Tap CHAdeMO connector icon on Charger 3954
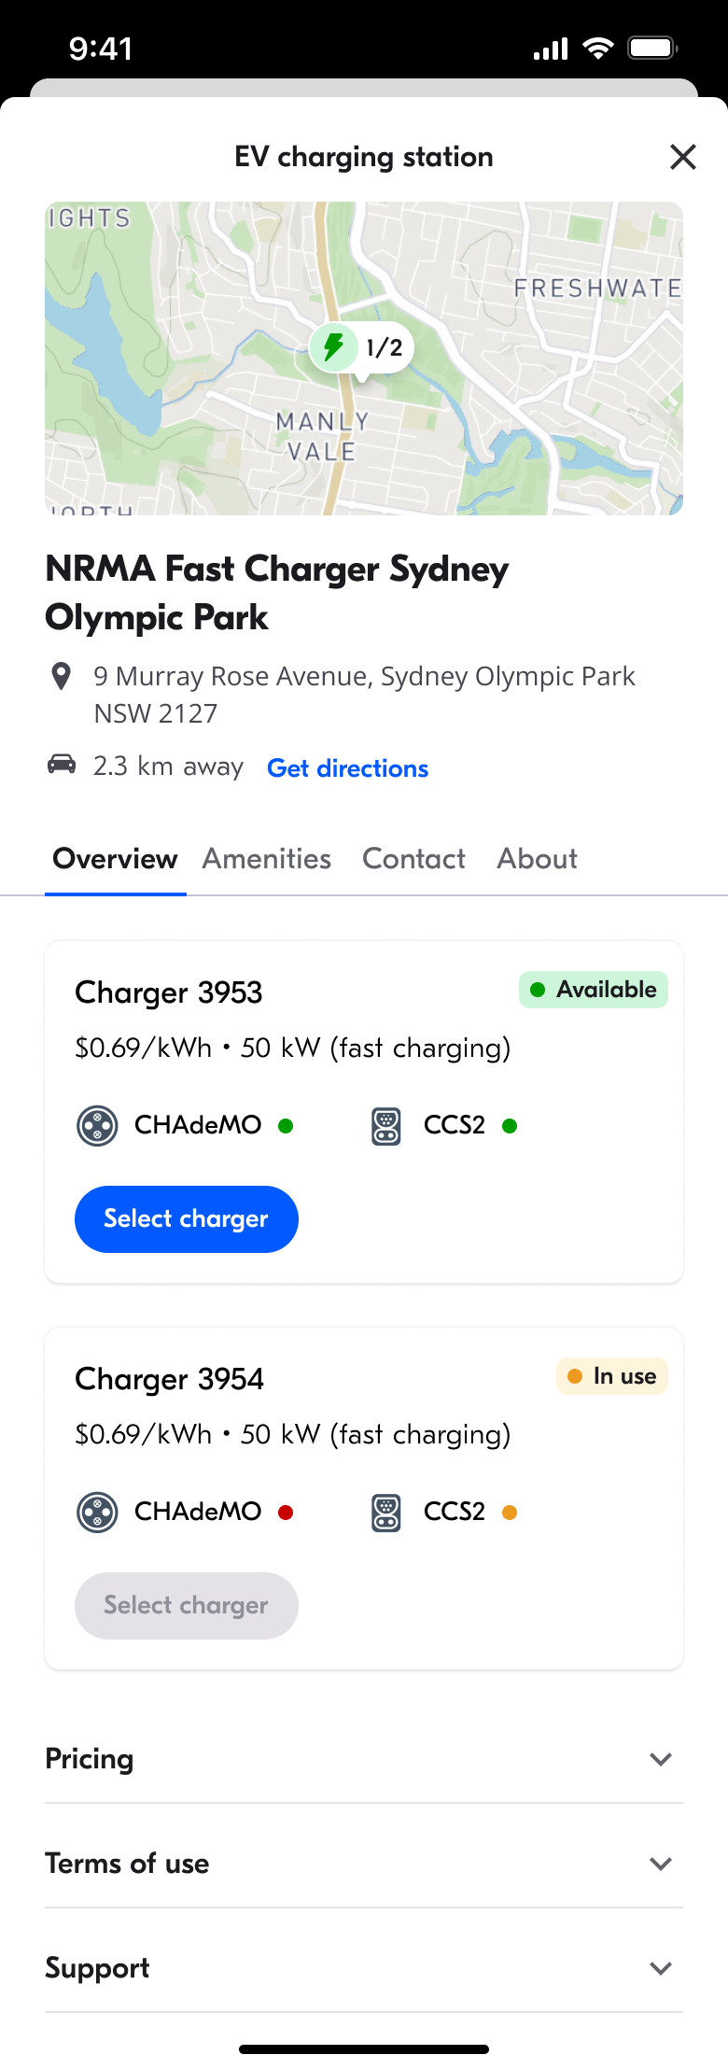Viewport: 728px width, 2069px height. [97, 1513]
